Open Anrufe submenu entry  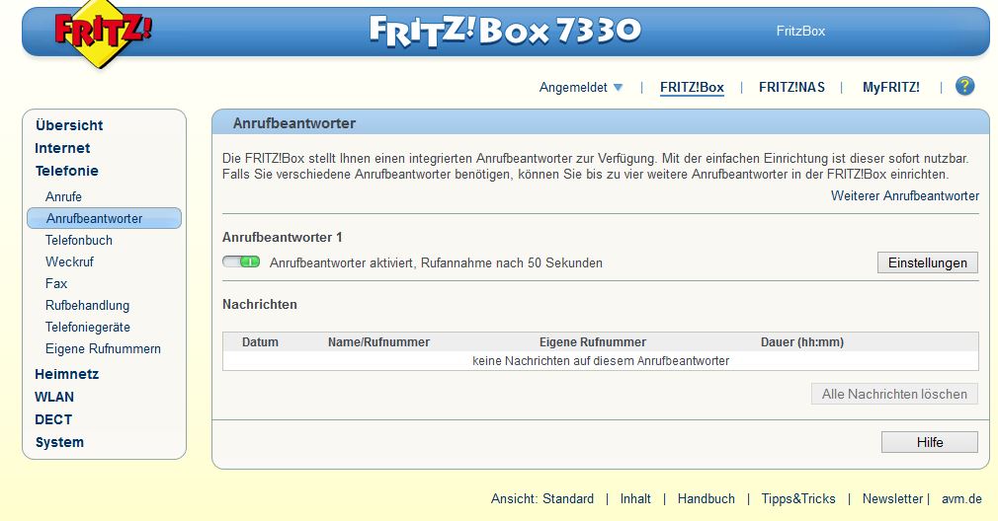click(x=63, y=196)
